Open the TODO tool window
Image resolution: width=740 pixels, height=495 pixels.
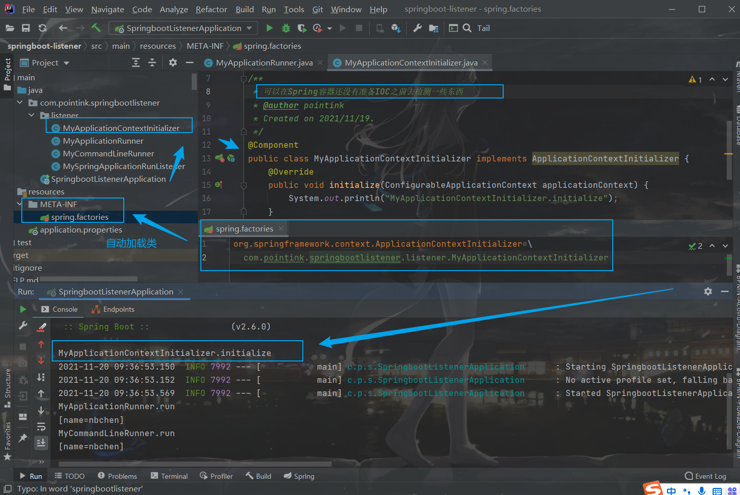click(70, 476)
